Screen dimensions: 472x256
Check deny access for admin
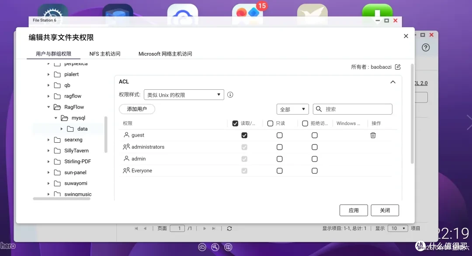coord(315,159)
